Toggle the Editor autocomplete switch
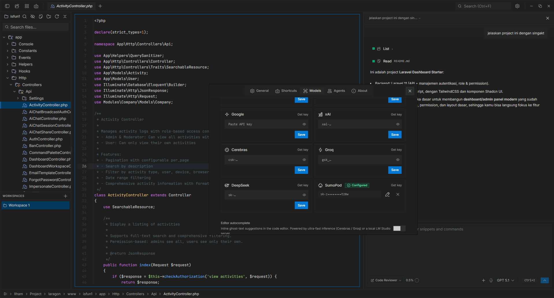The width and height of the screenshot is (554, 298). [x=399, y=228]
